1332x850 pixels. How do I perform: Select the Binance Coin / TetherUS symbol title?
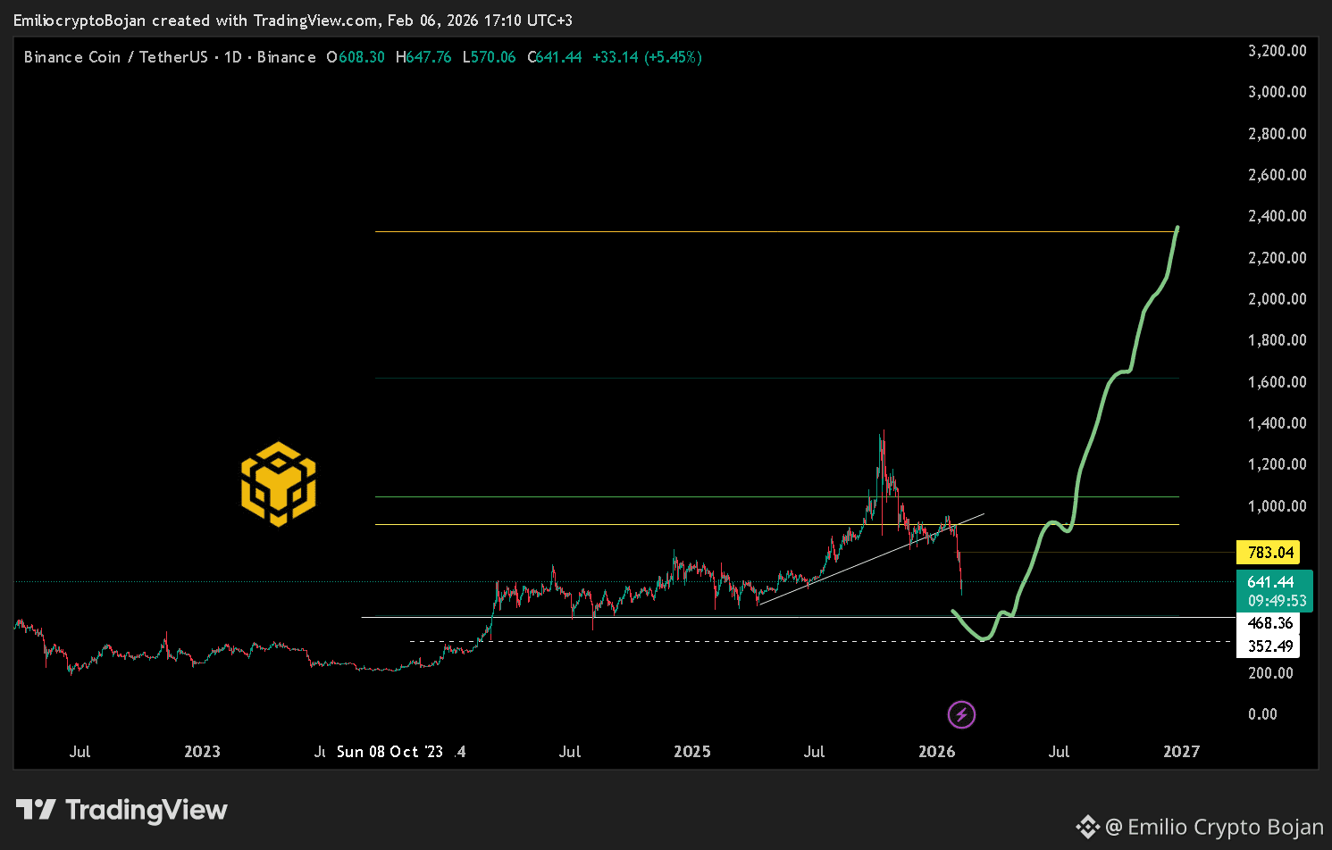(116, 57)
